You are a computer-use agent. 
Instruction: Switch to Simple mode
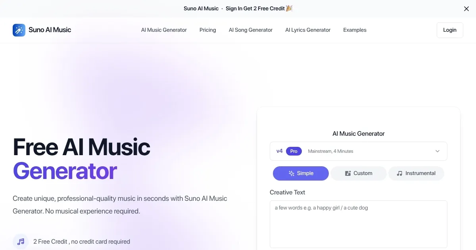[x=301, y=173]
